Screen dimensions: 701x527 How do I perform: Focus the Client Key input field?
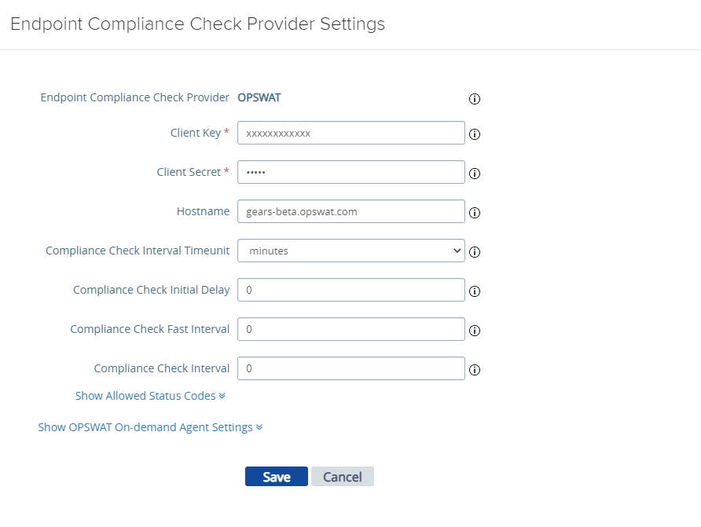[x=351, y=133]
